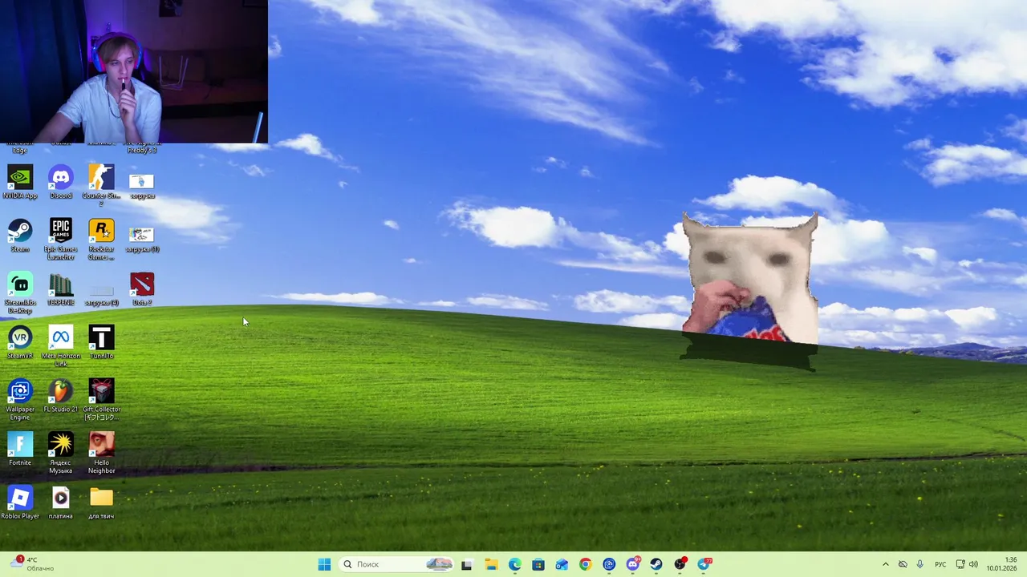The image size is (1027, 577).
Task: Open the 4°C Облачно weather widget
Action: (x=34, y=564)
